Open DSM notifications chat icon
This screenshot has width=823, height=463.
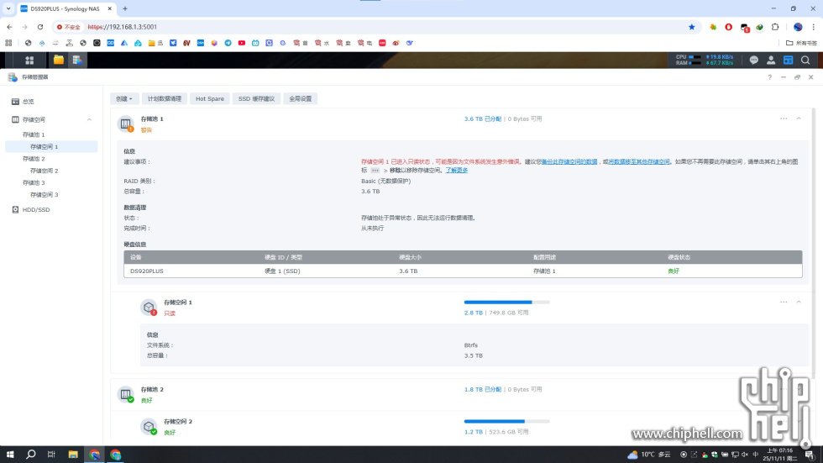point(754,61)
